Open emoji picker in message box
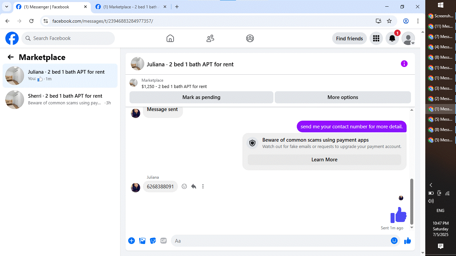 click(x=394, y=241)
